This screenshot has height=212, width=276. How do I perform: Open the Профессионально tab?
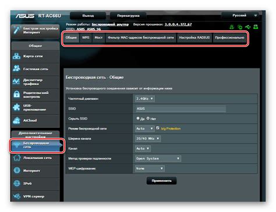(x=229, y=38)
